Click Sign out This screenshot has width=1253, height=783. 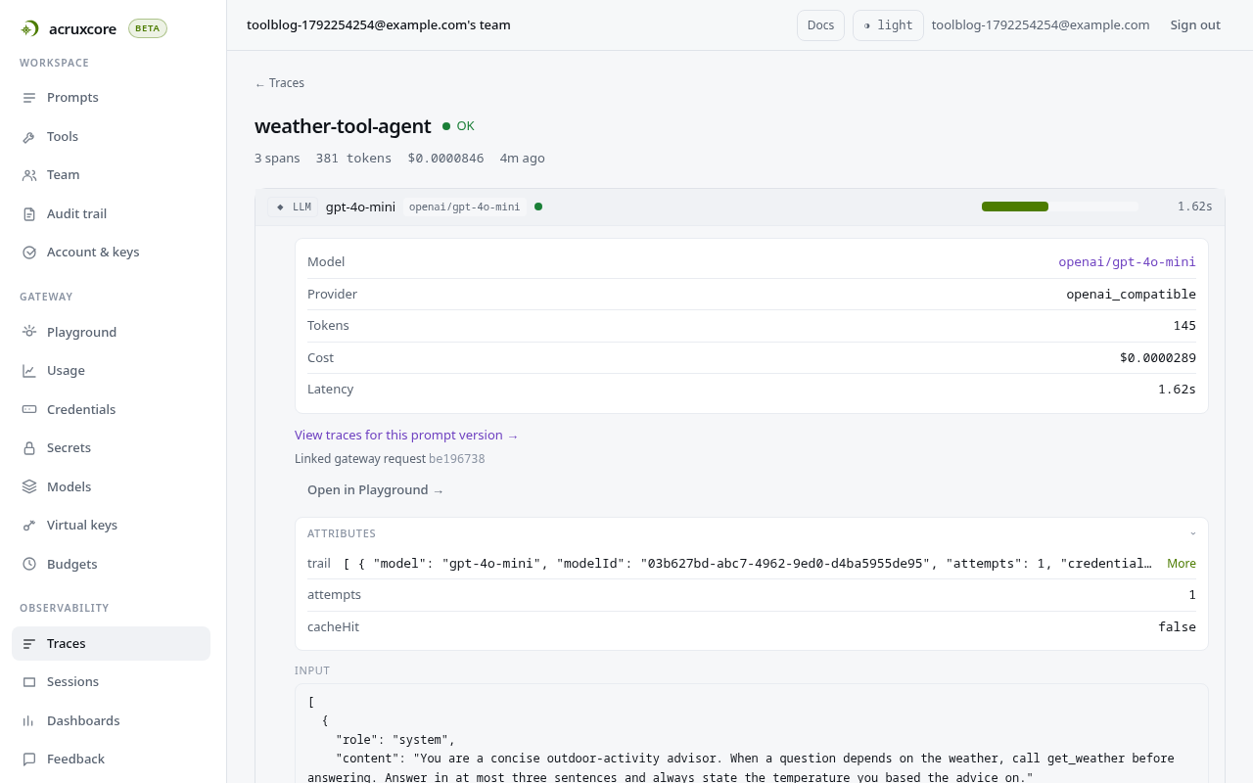[x=1195, y=25]
